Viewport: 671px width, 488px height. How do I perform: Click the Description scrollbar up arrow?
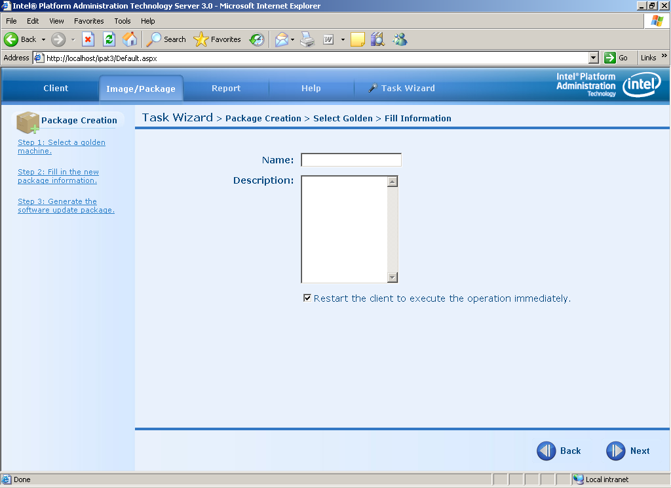click(393, 182)
